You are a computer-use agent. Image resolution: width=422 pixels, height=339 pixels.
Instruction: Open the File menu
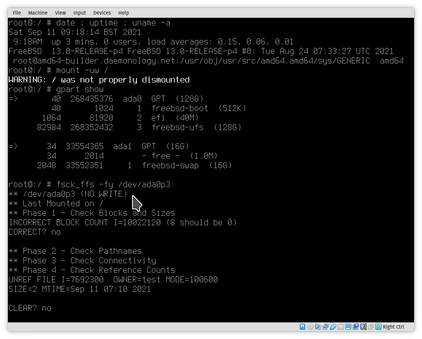click(x=17, y=13)
